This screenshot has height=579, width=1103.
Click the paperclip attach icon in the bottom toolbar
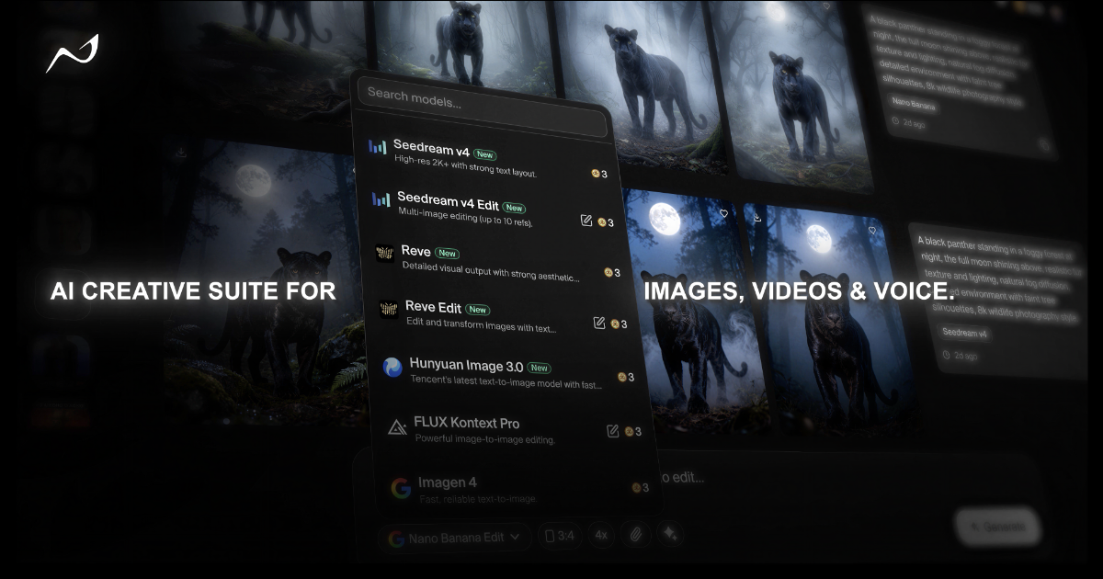pos(635,534)
